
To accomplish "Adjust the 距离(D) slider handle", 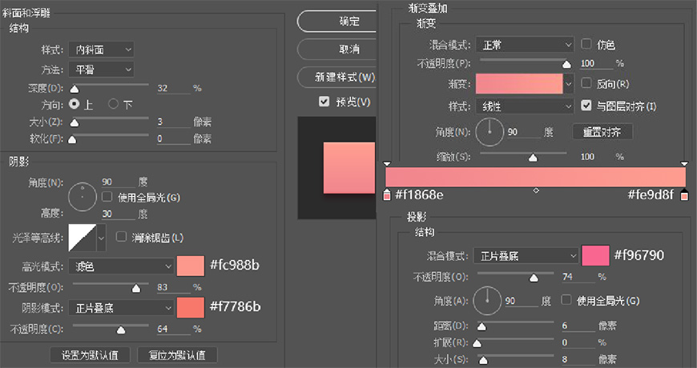I will click(x=481, y=327).
